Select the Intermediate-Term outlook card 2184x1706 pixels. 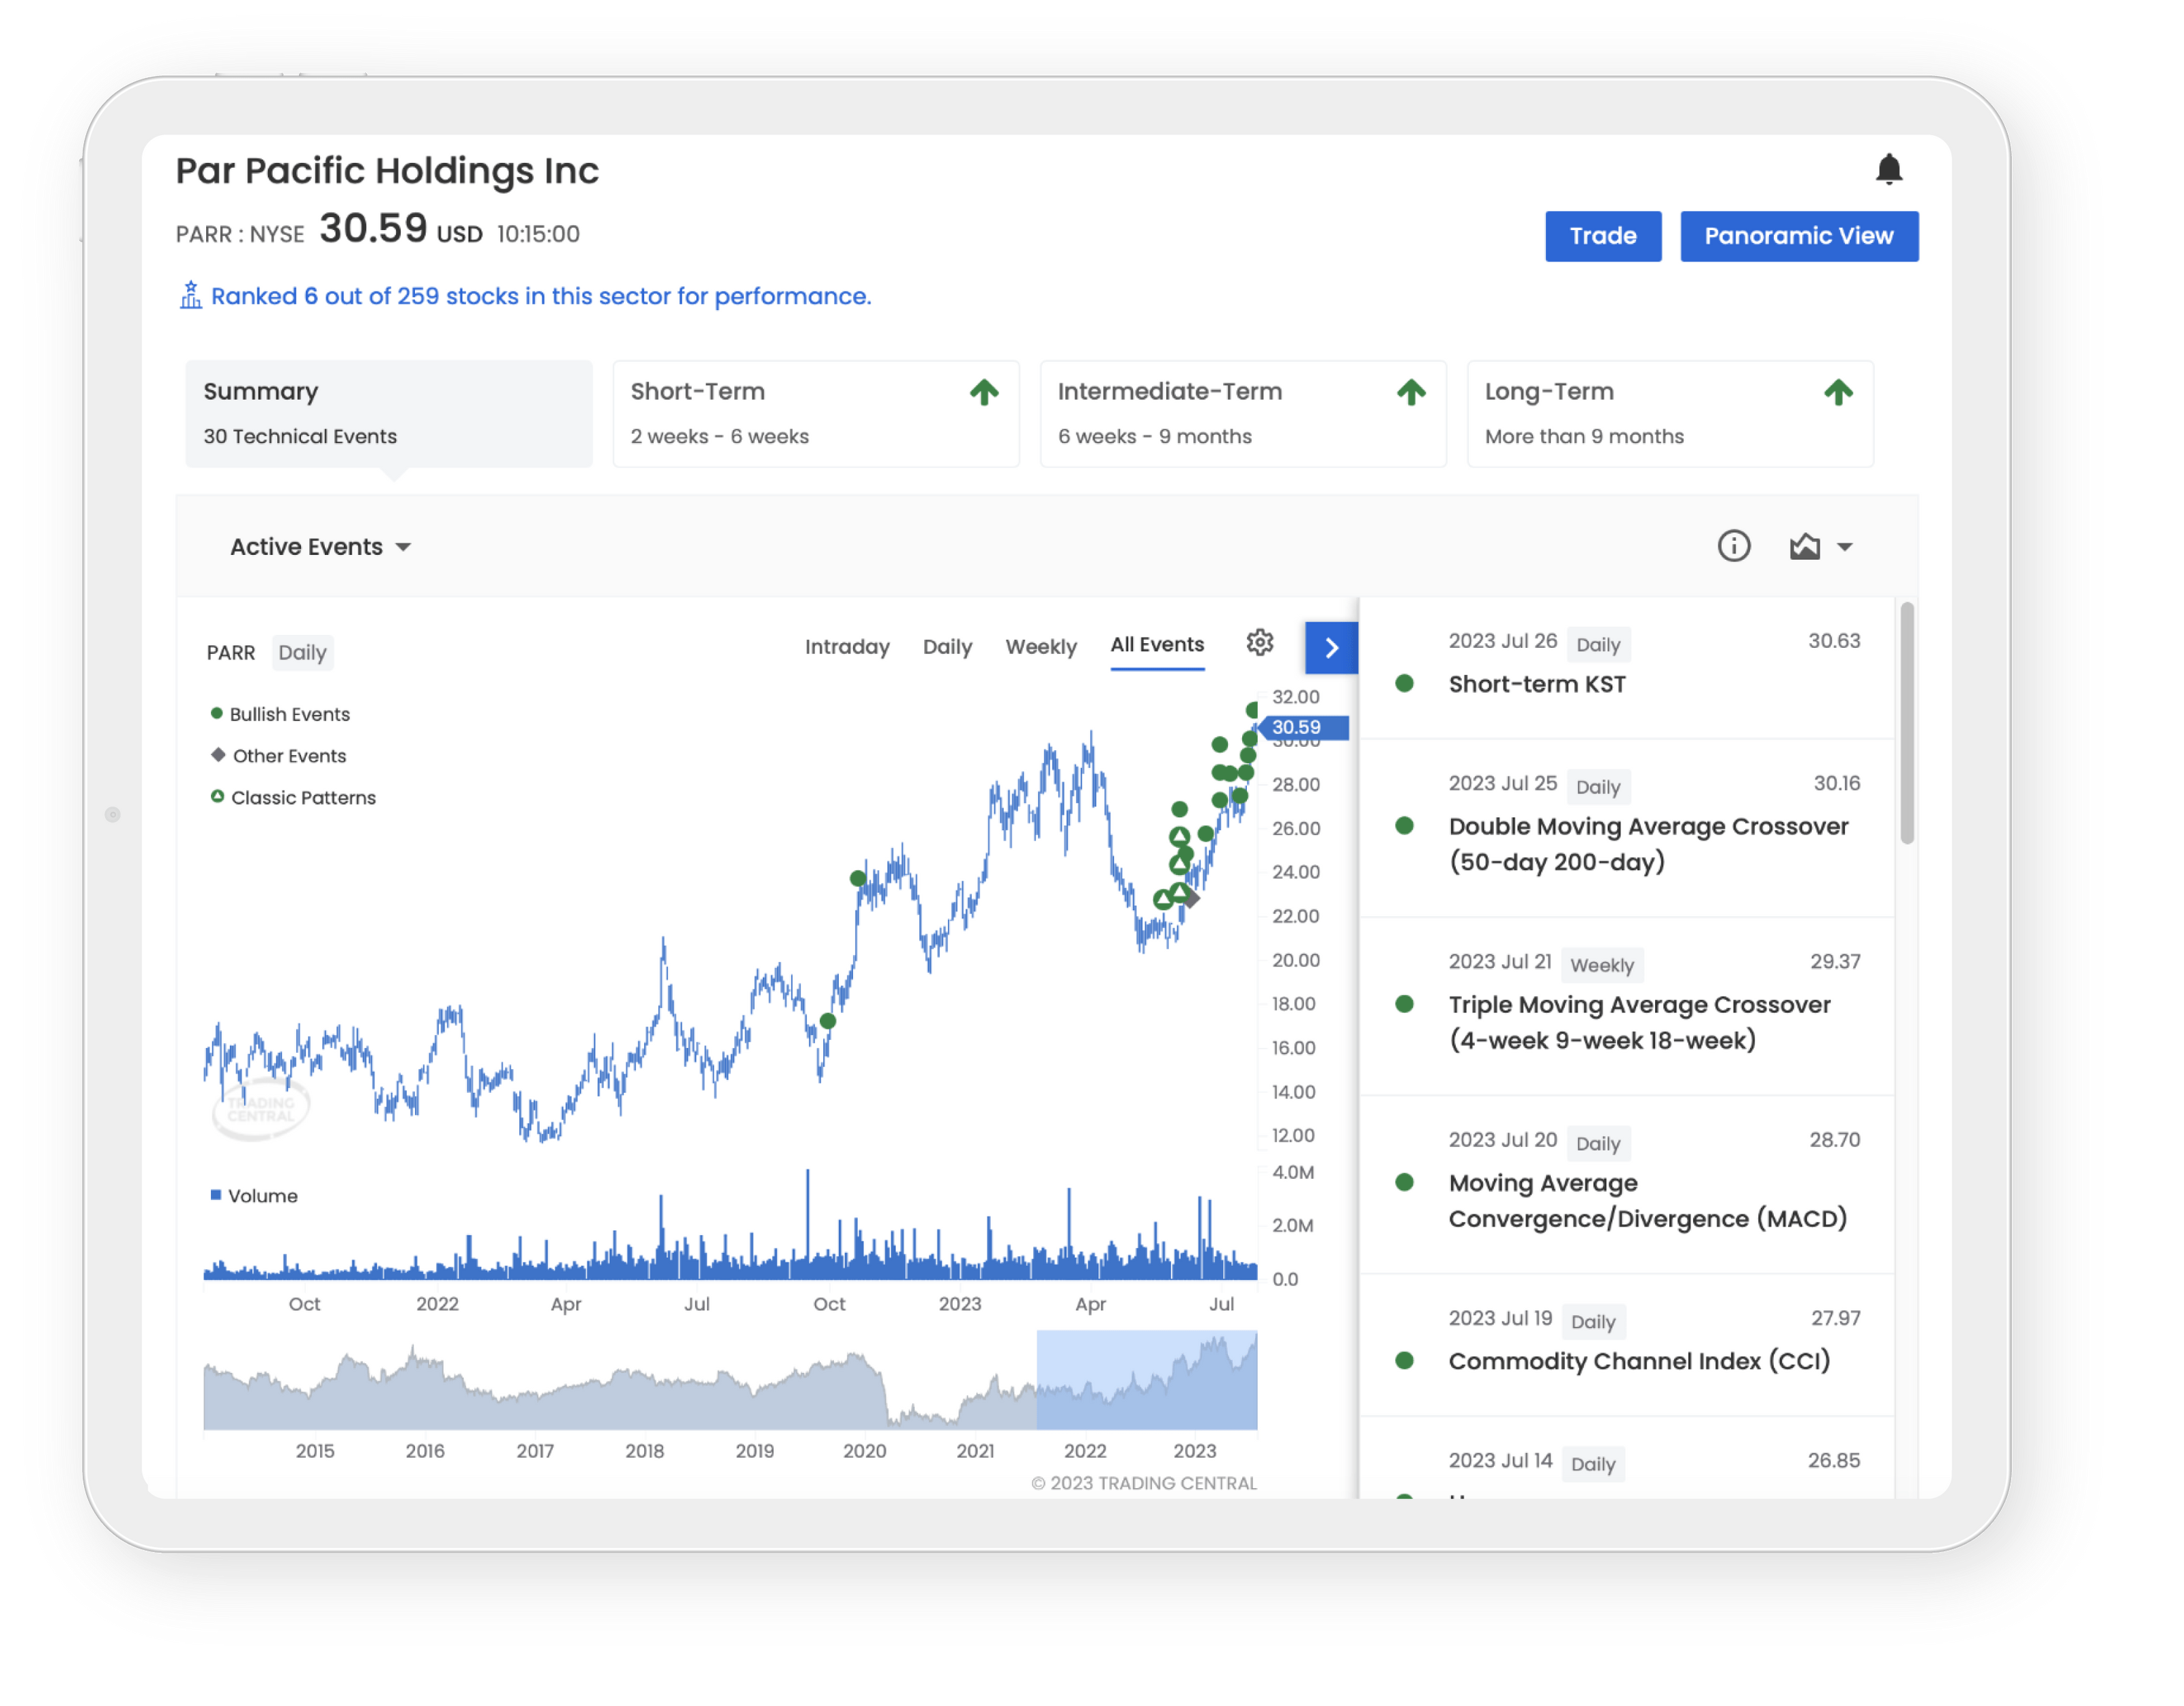point(1243,413)
